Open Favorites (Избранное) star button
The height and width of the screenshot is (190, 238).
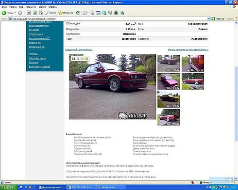pyautogui.click(x=66, y=13)
